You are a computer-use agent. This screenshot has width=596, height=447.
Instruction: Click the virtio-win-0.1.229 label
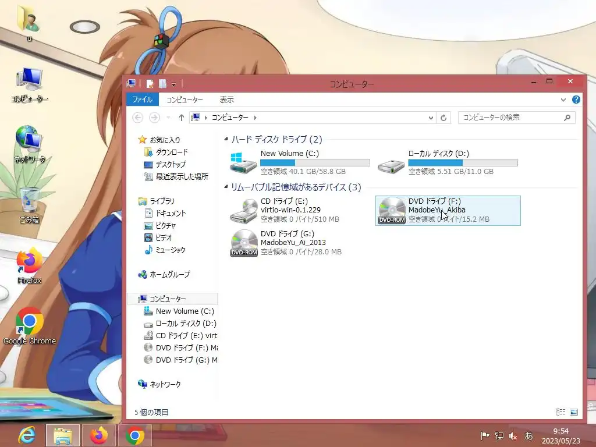290,210
